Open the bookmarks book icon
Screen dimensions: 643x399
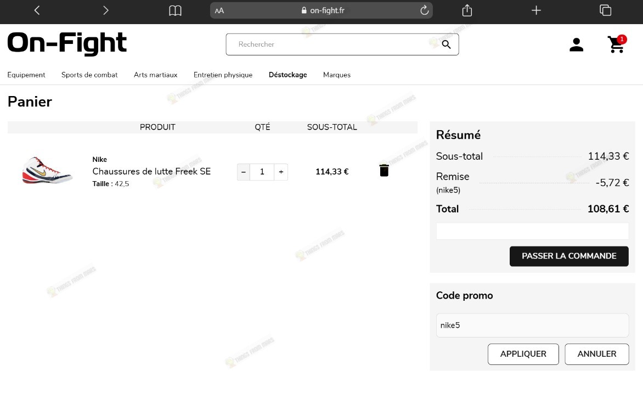pyautogui.click(x=175, y=10)
